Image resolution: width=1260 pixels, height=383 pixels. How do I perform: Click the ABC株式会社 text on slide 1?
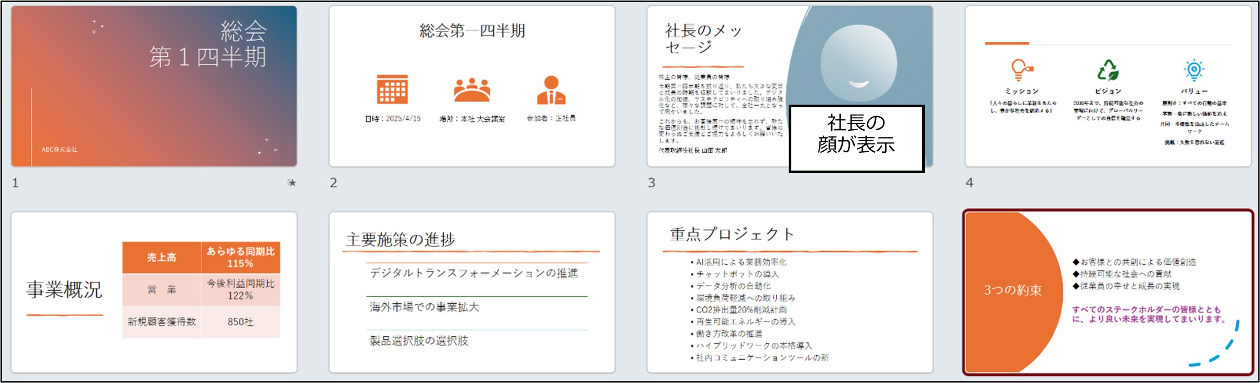point(59,150)
